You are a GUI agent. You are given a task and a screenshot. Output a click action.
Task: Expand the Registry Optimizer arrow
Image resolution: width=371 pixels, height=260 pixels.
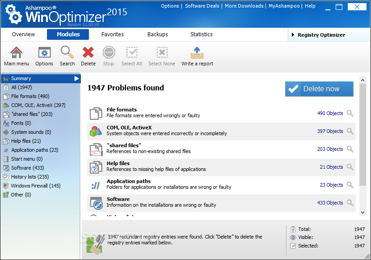[293, 35]
